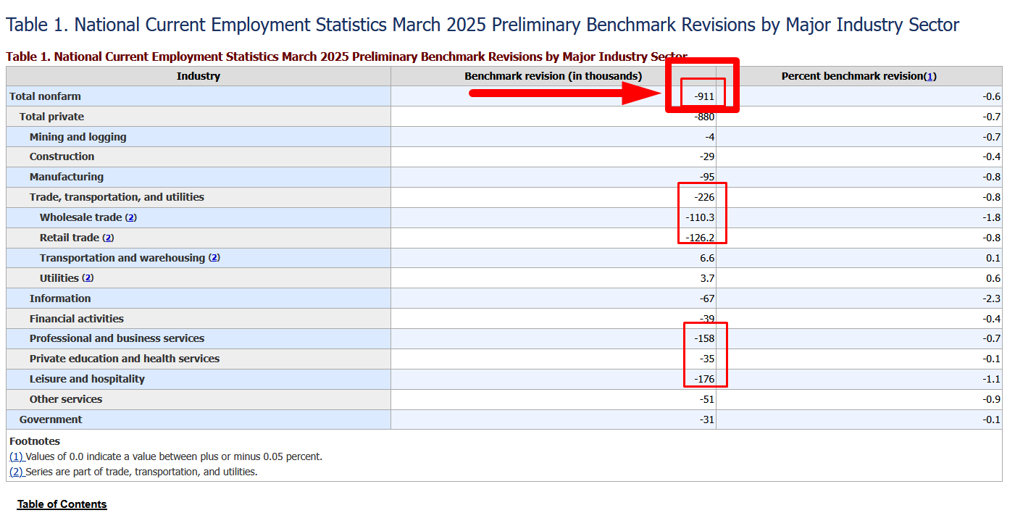Click the Wholesale trade label text
Image resolution: width=1015 pixels, height=526 pixels.
[80, 217]
